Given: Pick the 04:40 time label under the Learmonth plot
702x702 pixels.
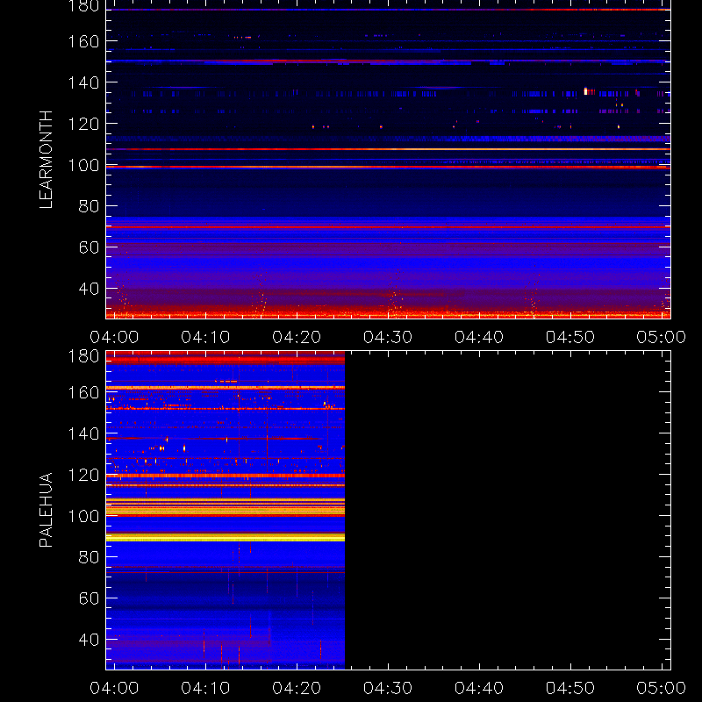Looking at the screenshot, I should click(479, 337).
